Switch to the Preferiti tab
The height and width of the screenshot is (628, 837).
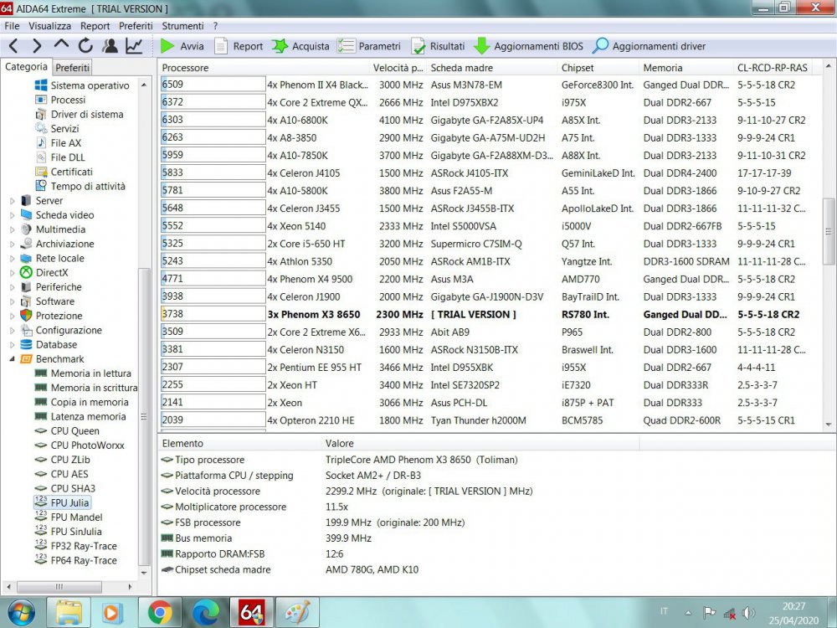click(73, 67)
